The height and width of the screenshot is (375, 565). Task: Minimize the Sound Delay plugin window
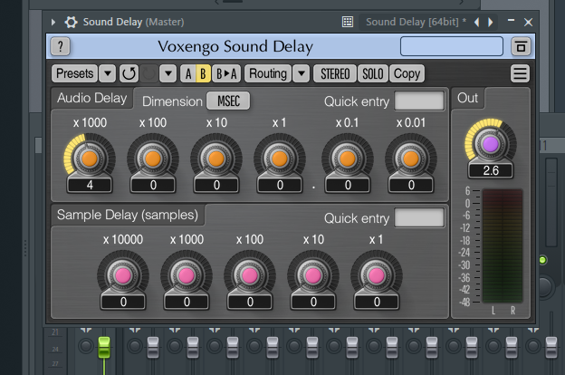pos(511,21)
